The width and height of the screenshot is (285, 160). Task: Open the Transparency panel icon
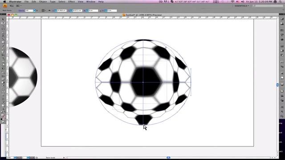282,55
